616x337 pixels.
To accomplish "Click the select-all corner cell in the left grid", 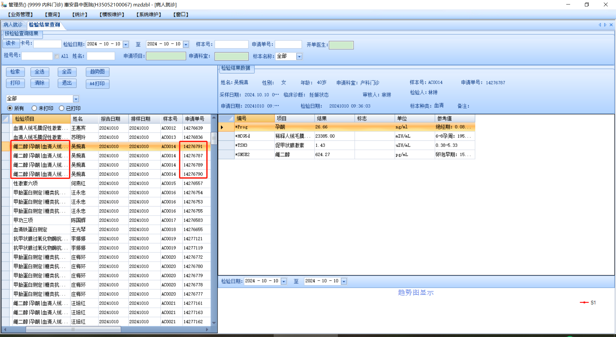I will click(x=6, y=119).
